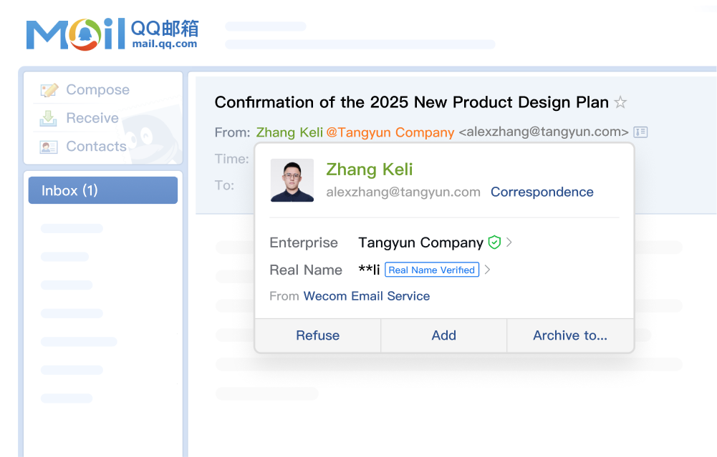This screenshot has width=717, height=457.
Task: Click the Real Name Verified badge
Action: (431, 270)
